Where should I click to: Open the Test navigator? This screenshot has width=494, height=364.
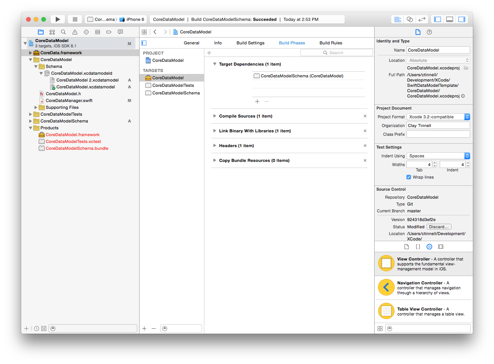pos(86,32)
